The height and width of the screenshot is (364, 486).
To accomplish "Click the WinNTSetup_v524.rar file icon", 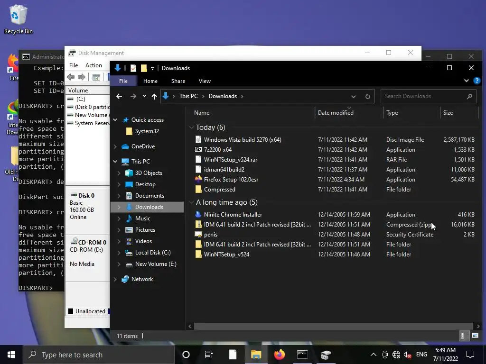I will tap(198, 159).
